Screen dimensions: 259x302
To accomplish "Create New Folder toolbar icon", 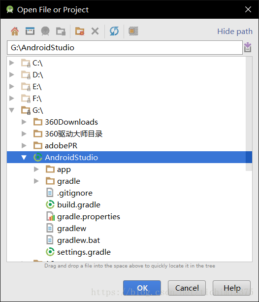I will (x=80, y=31).
